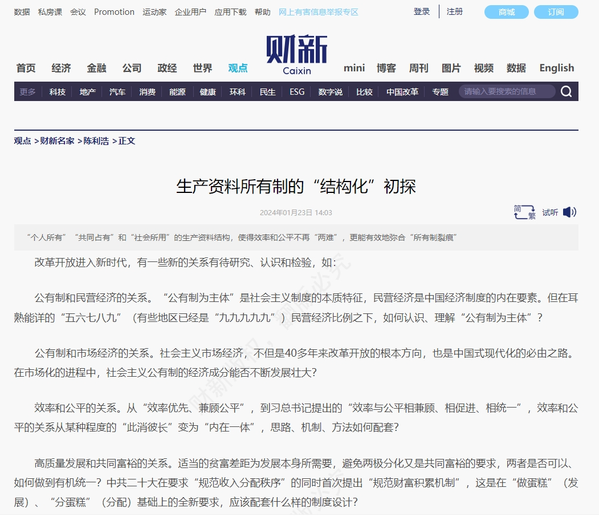Start audio playback via 试听
599x516 pixels.
549,212
